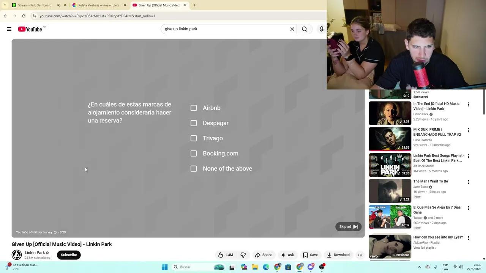Image resolution: width=486 pixels, height=273 pixels.
Task: Open options for El Que Más Se Aleja video
Action: tap(468, 208)
